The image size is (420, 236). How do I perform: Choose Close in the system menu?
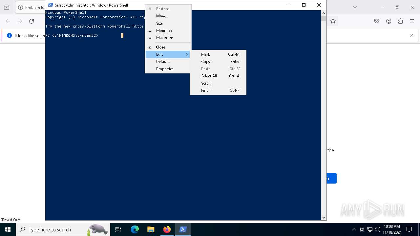(x=168, y=47)
